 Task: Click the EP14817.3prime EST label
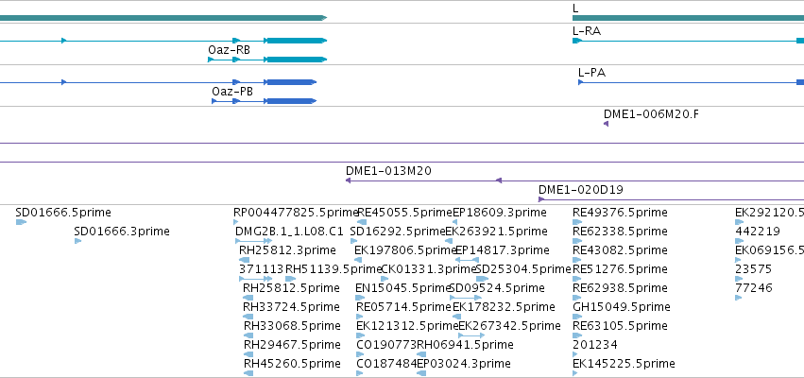point(503,250)
